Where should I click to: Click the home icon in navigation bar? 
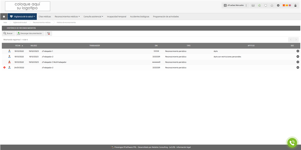point(4,17)
